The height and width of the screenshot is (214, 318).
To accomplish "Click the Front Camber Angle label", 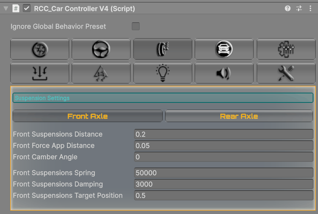I will coord(45,157).
